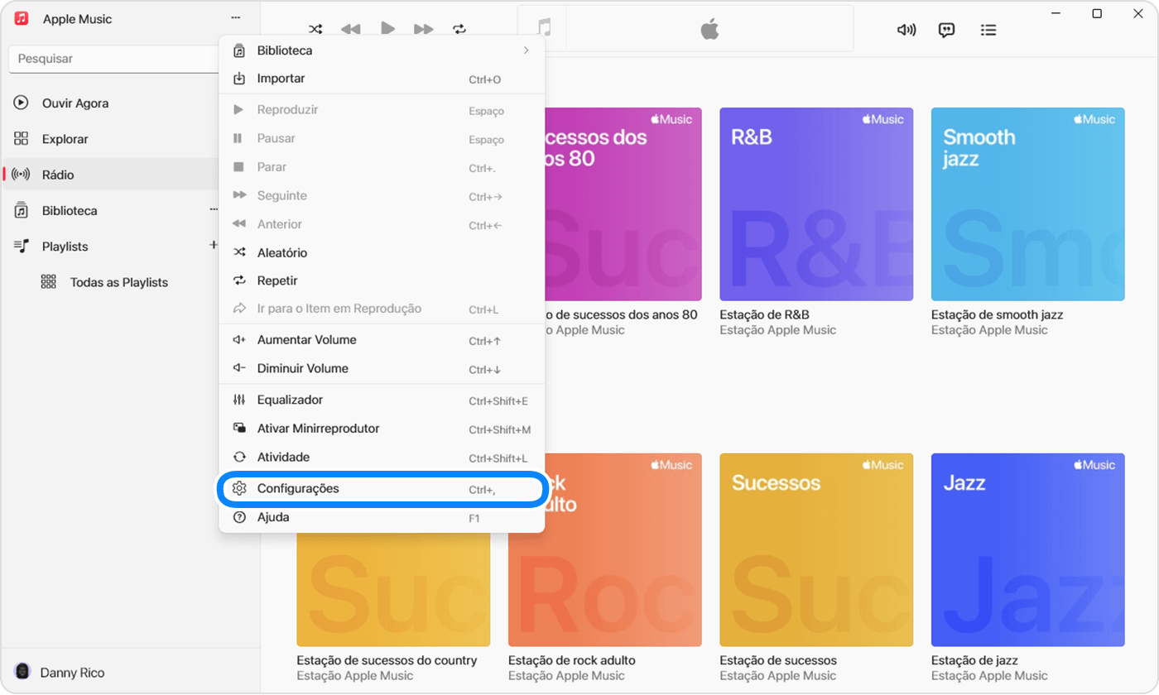Viewport: 1159px width, 695px height.
Task: Click Aleatório menu entry
Action: [x=382, y=252]
